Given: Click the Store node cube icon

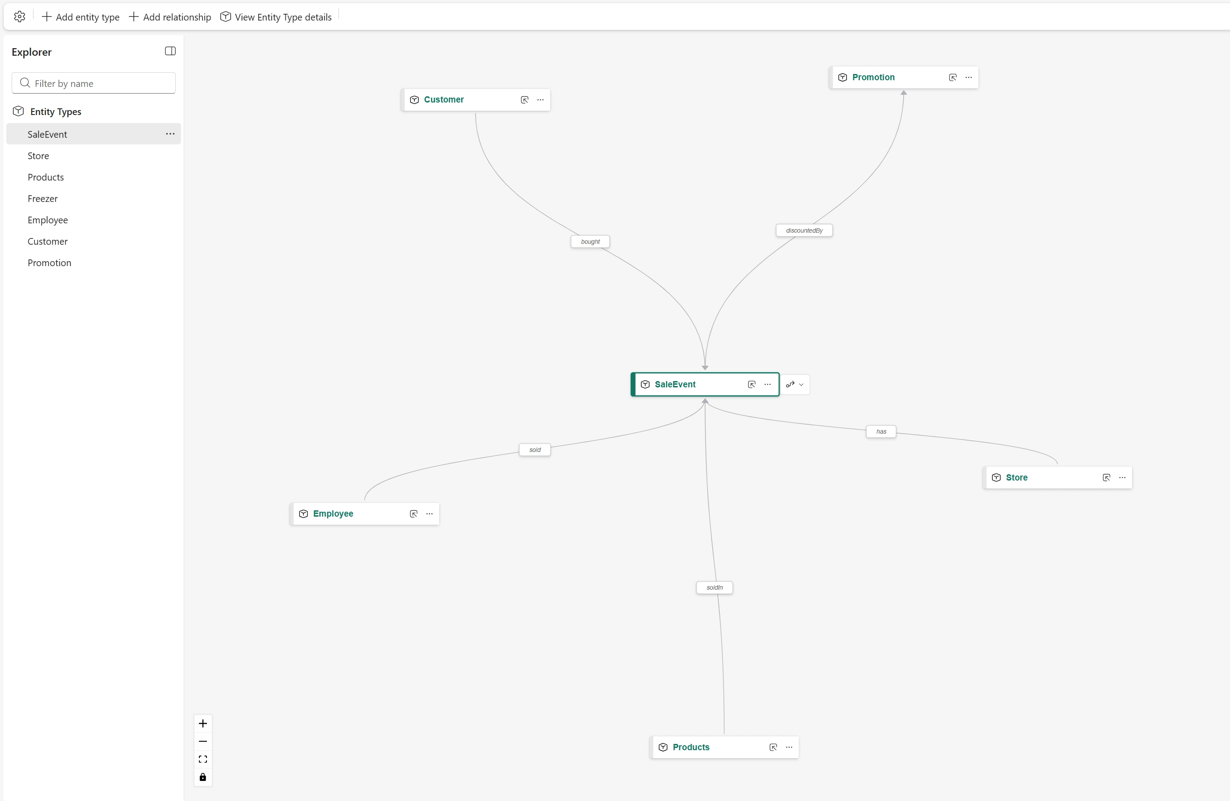Looking at the screenshot, I should tap(996, 478).
